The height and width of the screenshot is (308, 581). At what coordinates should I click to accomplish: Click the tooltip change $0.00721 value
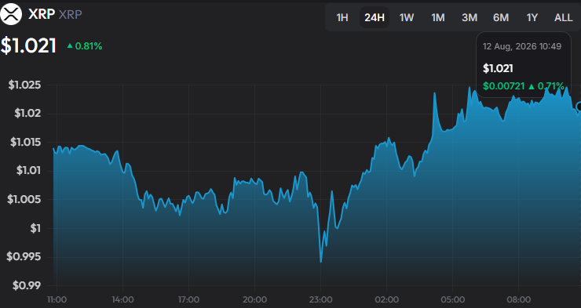(x=503, y=86)
